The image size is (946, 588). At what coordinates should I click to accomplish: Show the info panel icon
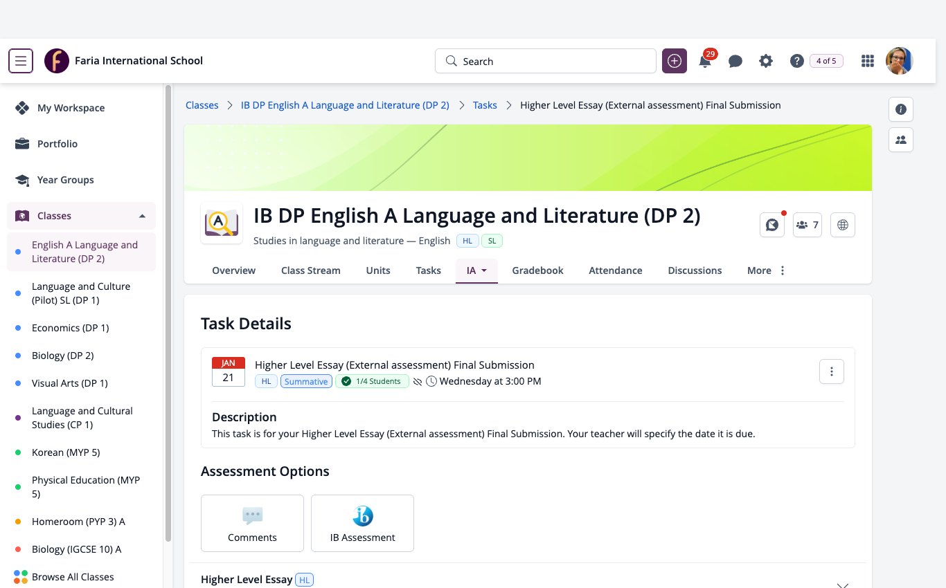(x=901, y=109)
